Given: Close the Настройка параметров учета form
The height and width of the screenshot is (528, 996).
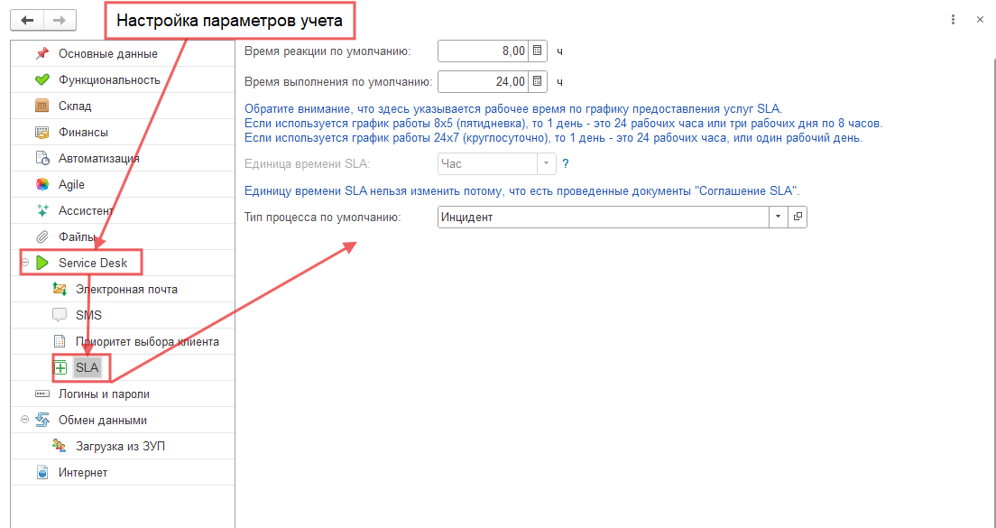Looking at the screenshot, I should (980, 20).
